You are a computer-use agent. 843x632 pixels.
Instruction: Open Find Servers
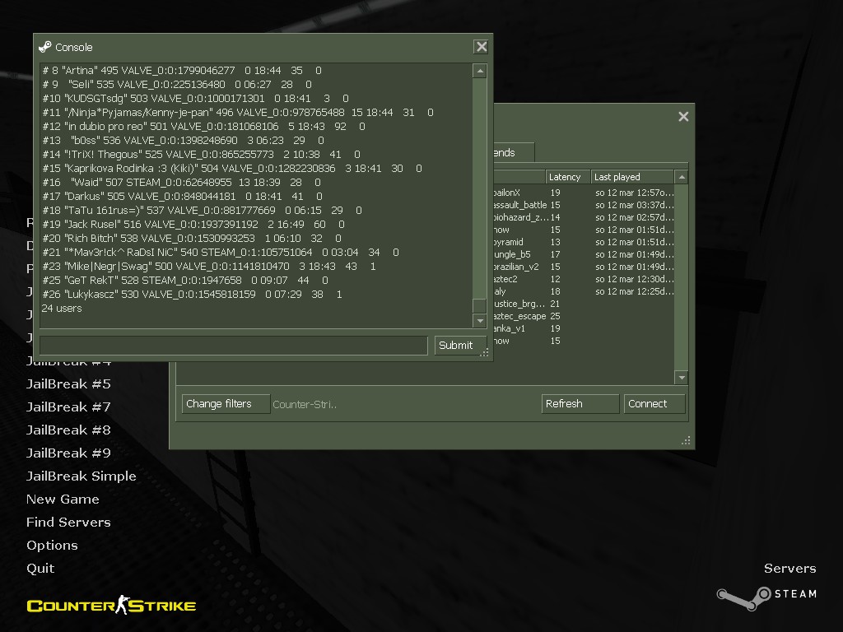tap(68, 523)
